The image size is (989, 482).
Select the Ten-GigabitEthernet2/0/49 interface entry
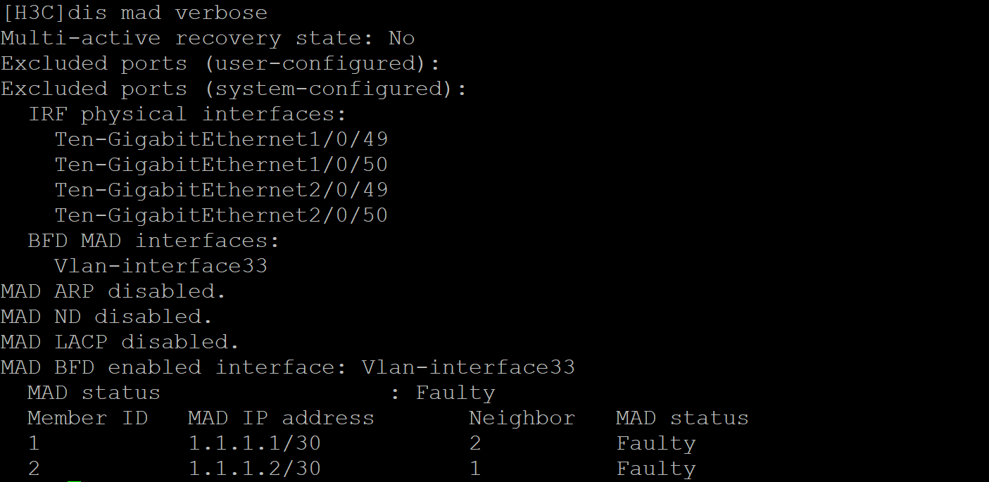(x=221, y=190)
